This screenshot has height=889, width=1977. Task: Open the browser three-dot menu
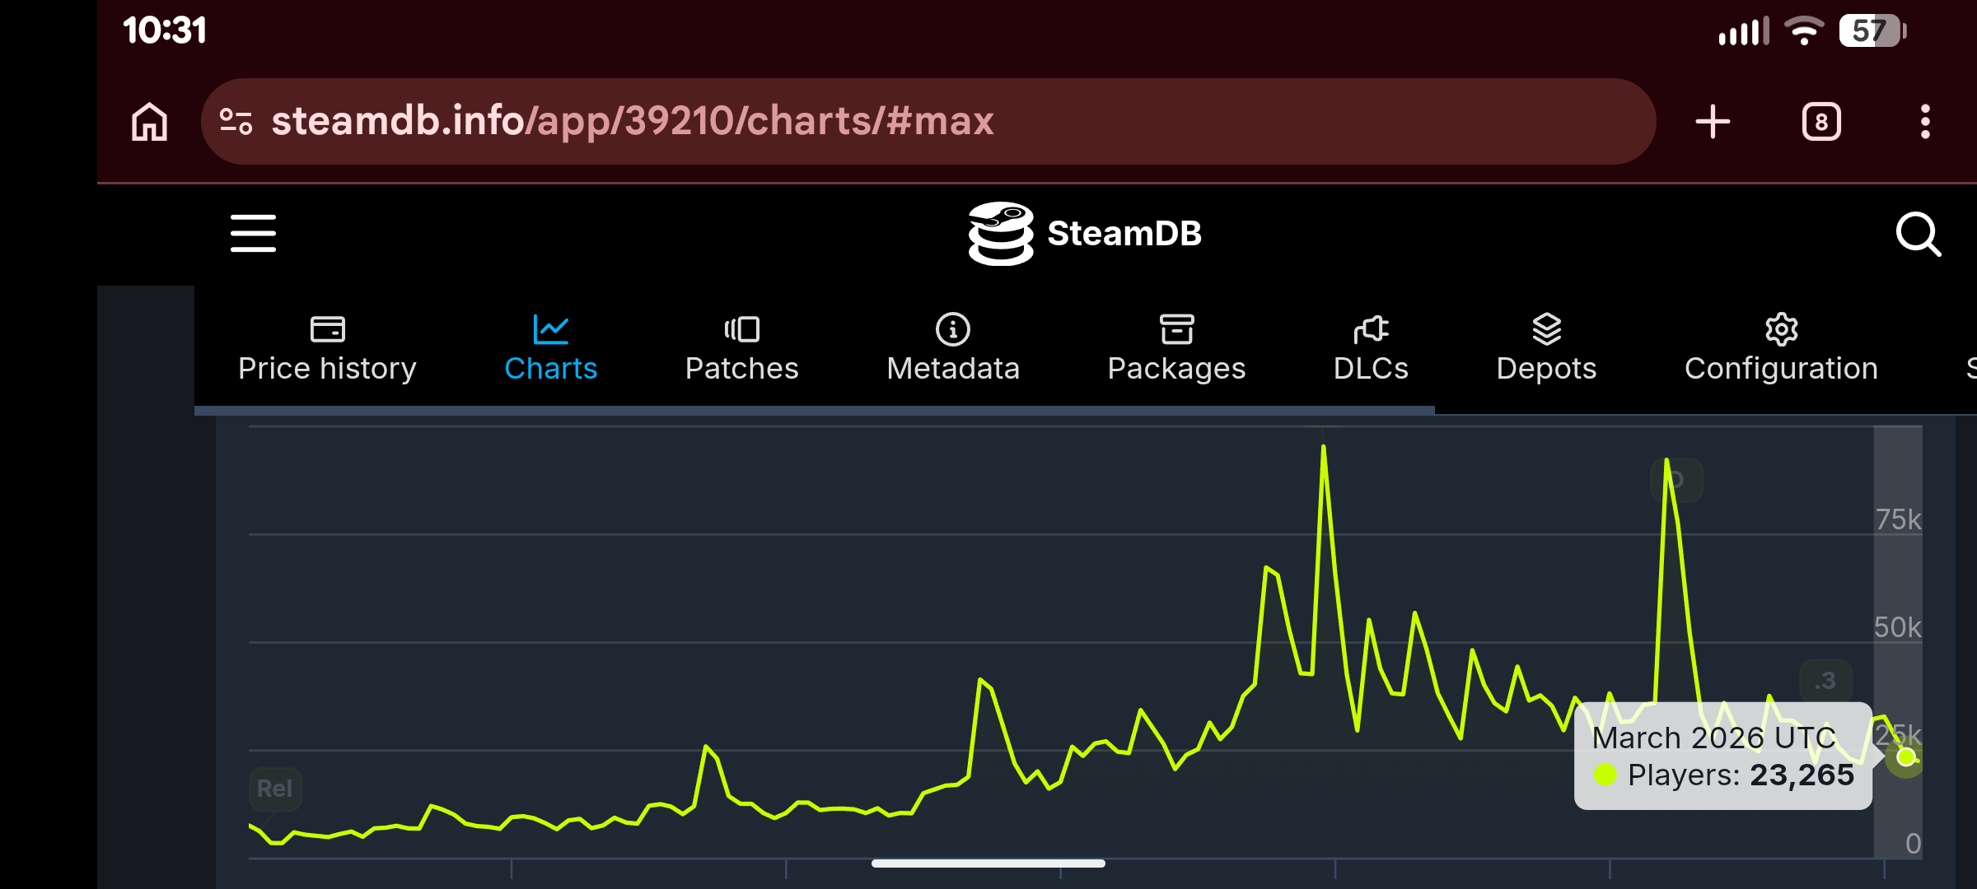coord(1925,122)
